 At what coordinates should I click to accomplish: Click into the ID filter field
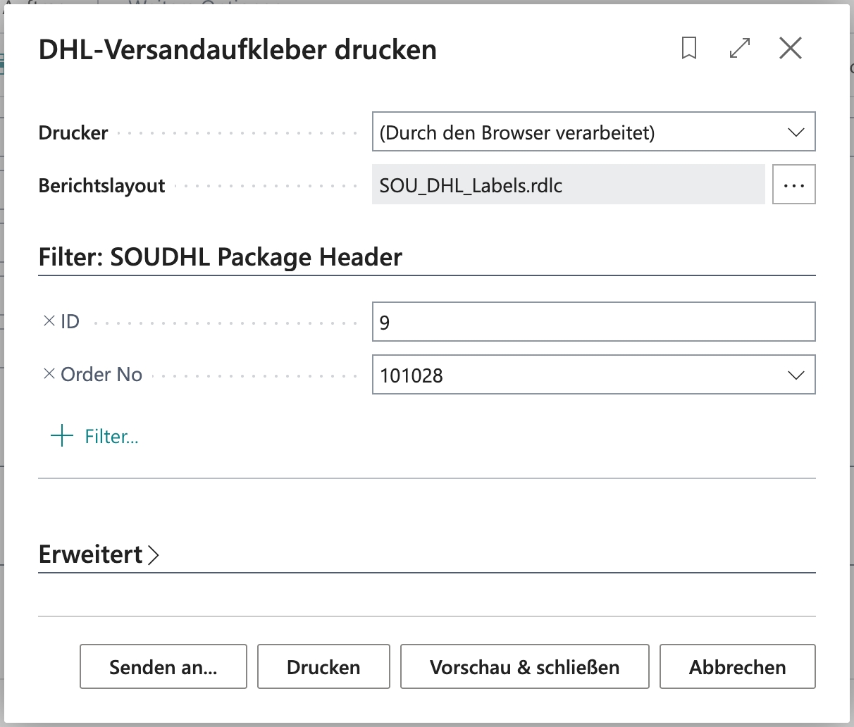point(592,322)
